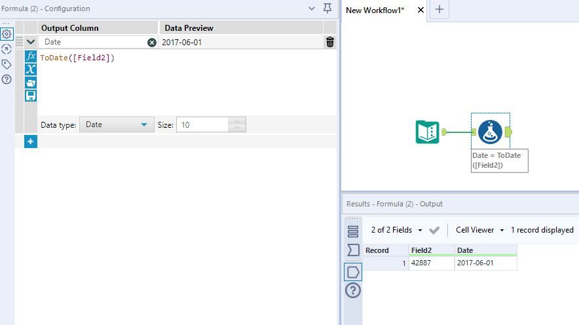
Task: Open the Results window help icon
Action: tap(353, 290)
